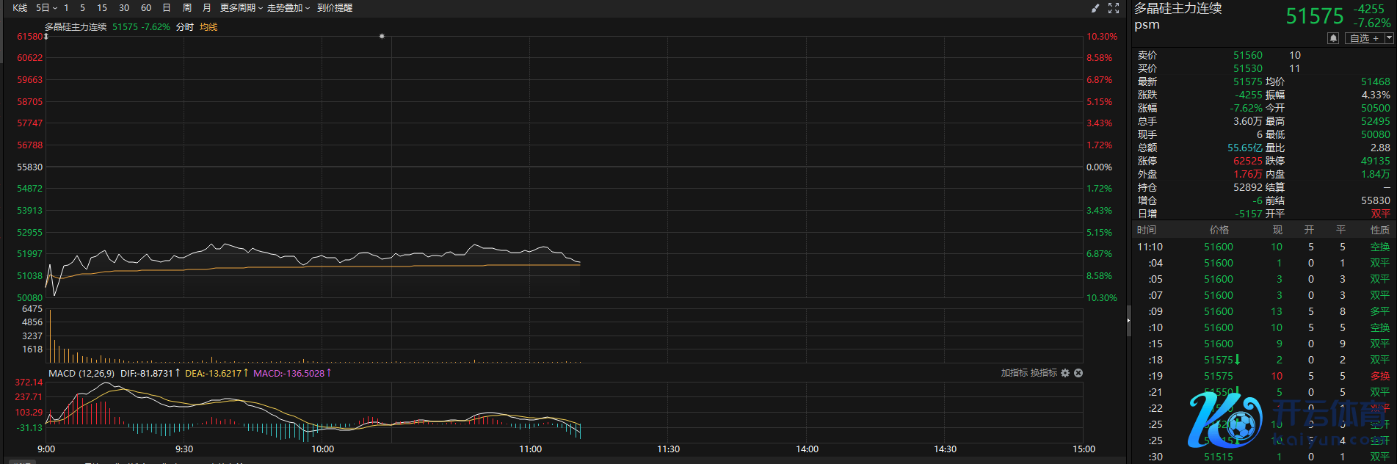
Task: Collapse the right quote panel handle
Action: 1128,321
